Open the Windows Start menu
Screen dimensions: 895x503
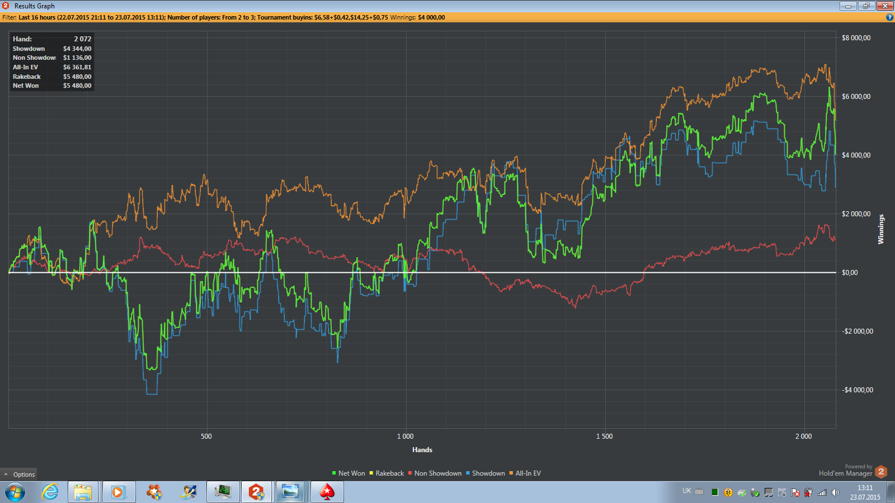15,492
